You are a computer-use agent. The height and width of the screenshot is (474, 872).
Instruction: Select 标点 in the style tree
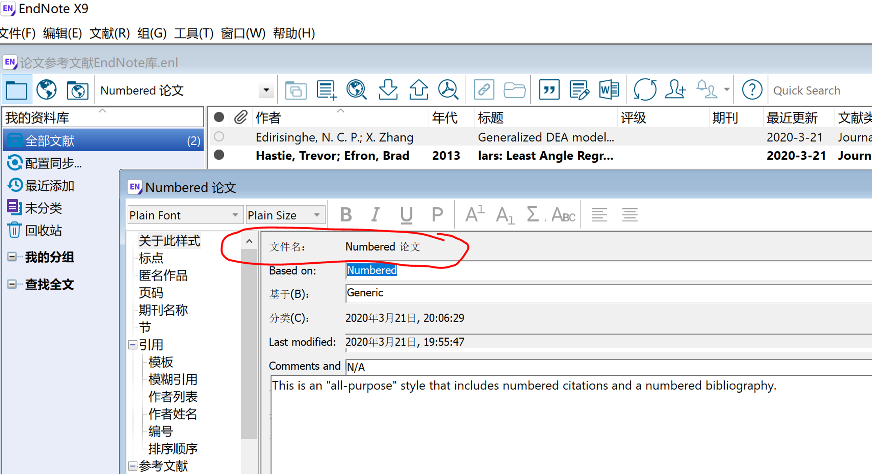pos(151,258)
